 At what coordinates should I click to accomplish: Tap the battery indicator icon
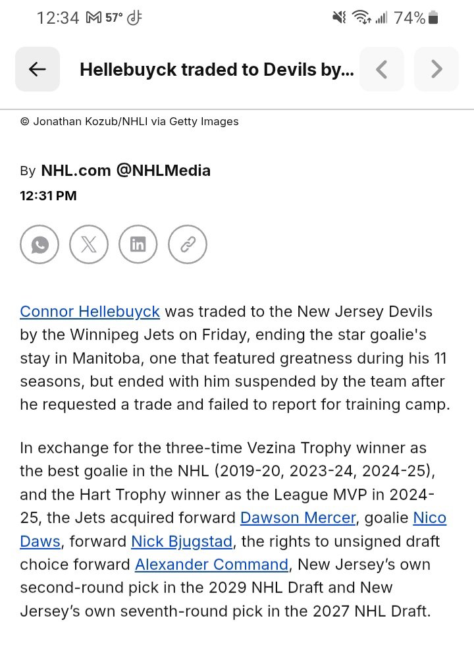tap(433, 18)
